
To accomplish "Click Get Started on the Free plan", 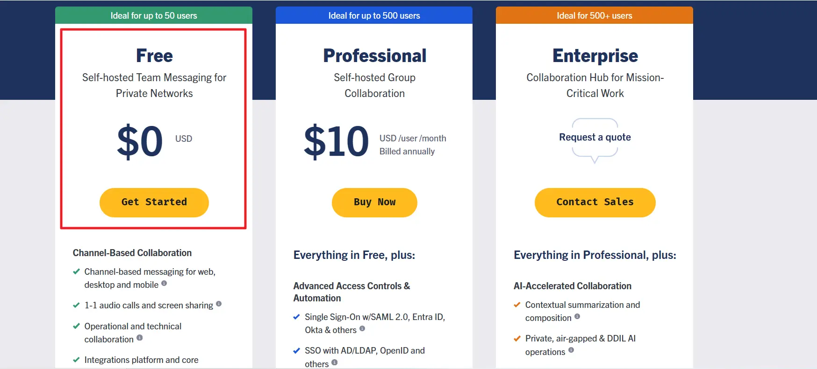I will coord(154,202).
